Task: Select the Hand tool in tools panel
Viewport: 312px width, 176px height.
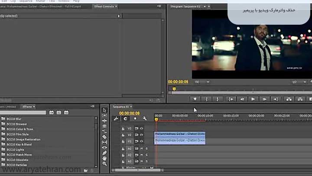Action: click(x=104, y=158)
